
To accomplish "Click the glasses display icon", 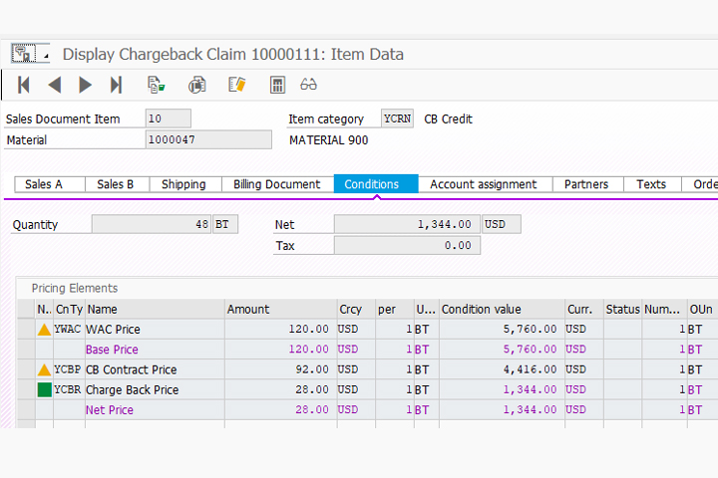I will [x=309, y=85].
